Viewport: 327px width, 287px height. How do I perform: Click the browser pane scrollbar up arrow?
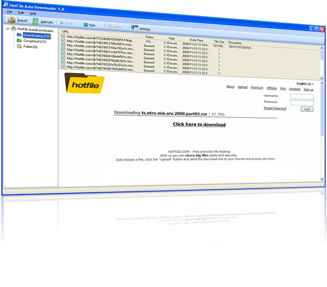pyautogui.click(x=322, y=83)
